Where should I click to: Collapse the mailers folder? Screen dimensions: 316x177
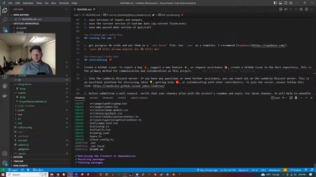(22, 93)
